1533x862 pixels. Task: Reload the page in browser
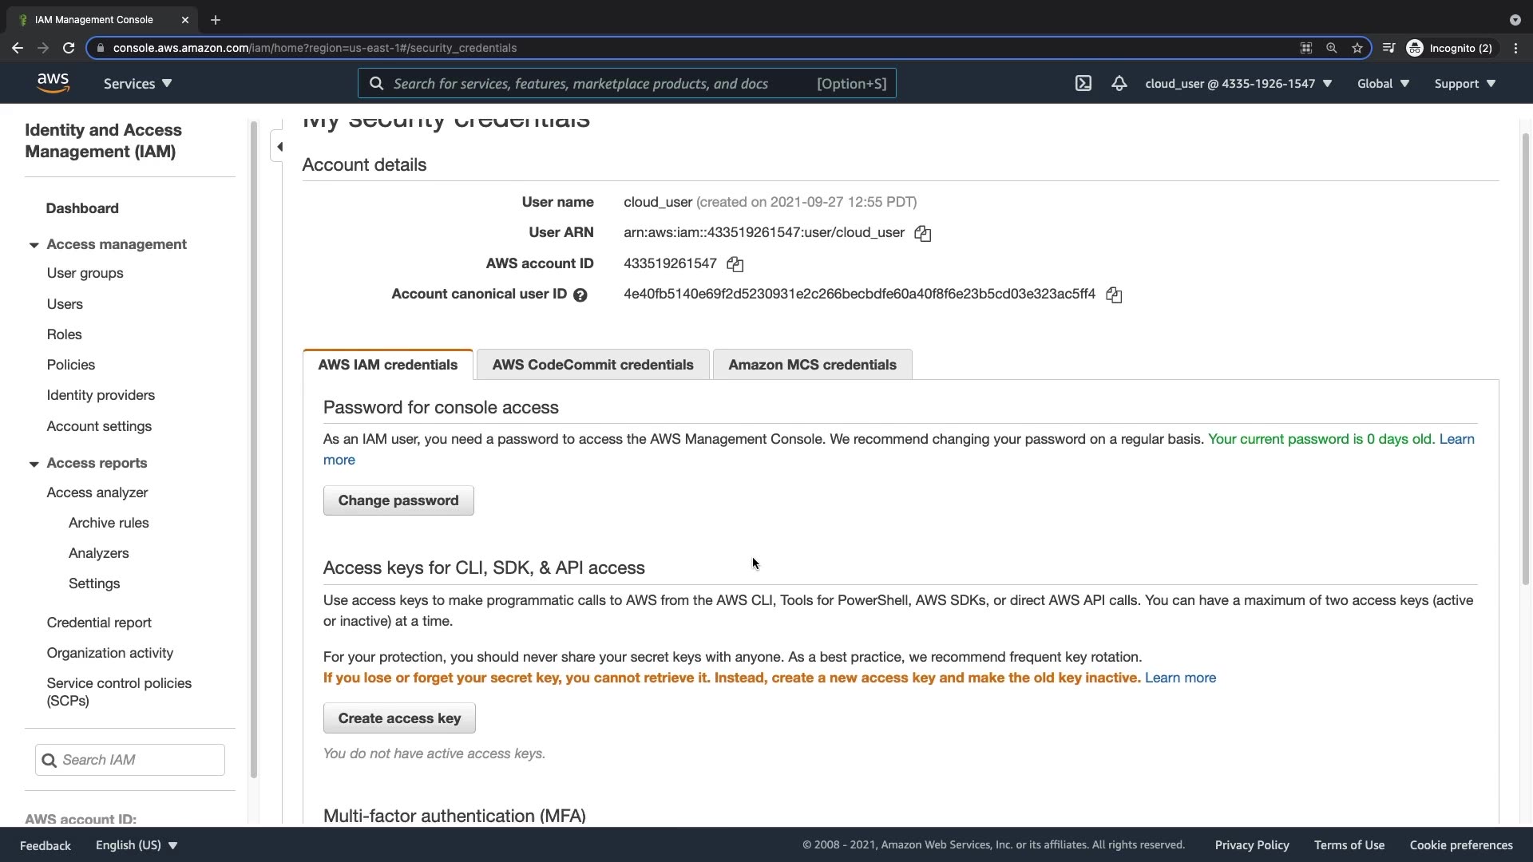69,48
